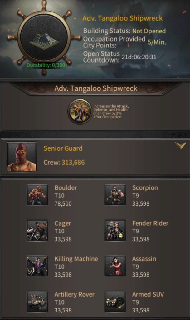190x320 pixels.
Task: Select the Scorpion T9 crew portrait
Action: pyautogui.click(x=115, y=195)
